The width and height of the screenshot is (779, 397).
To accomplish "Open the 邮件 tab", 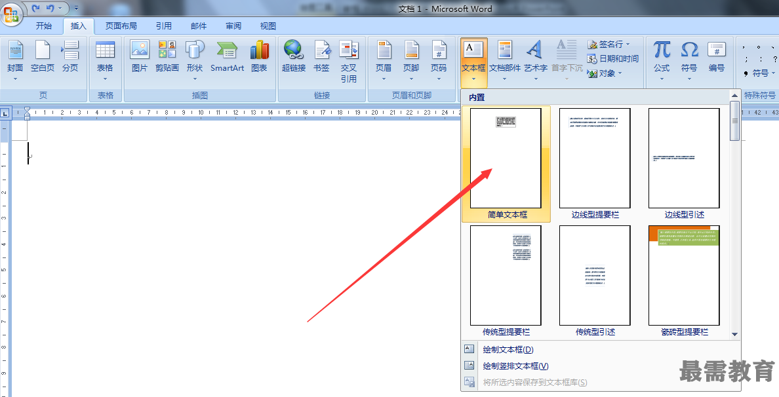I will pyautogui.click(x=198, y=26).
